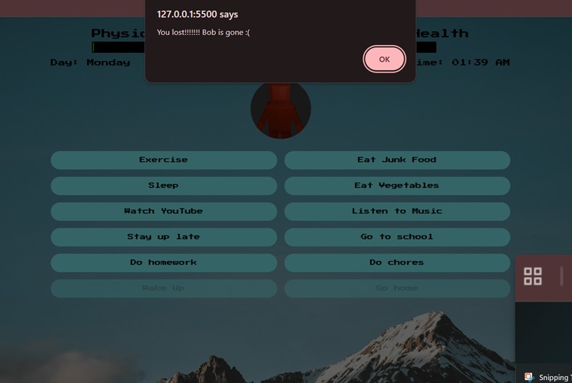Image resolution: width=572 pixels, height=383 pixels.
Task: Click the "01:39 AM" time text
Action: (x=481, y=63)
